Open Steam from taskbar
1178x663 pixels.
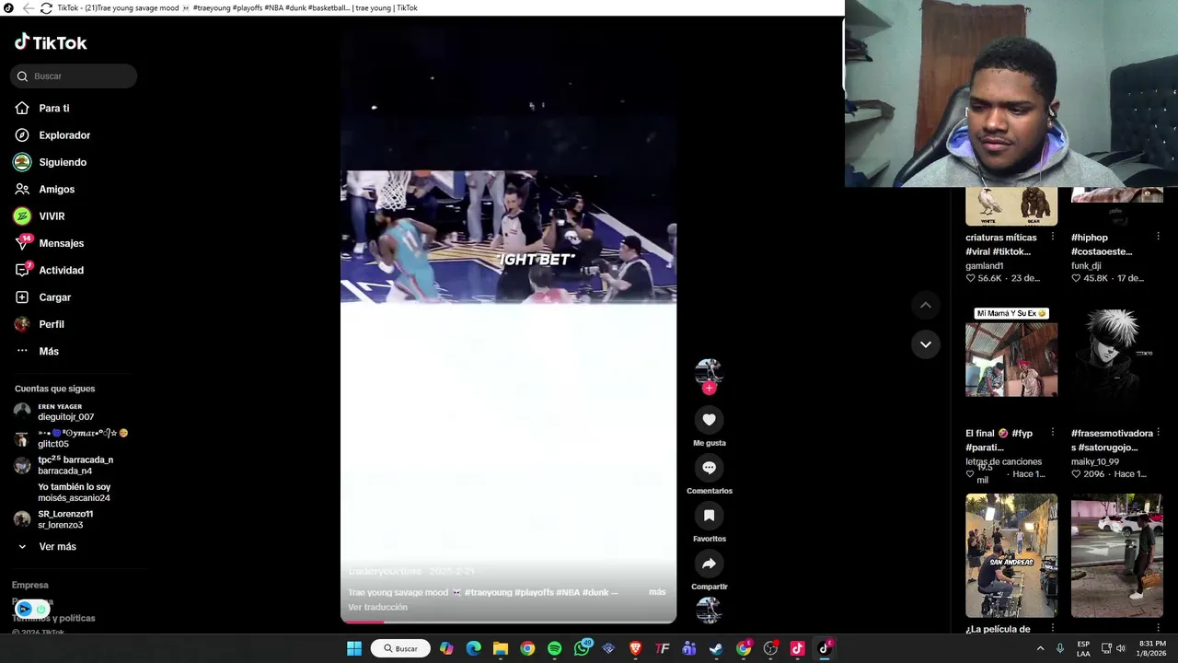pos(716,648)
